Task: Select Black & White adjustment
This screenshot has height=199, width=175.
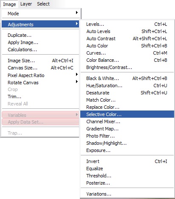Action: coord(127,78)
